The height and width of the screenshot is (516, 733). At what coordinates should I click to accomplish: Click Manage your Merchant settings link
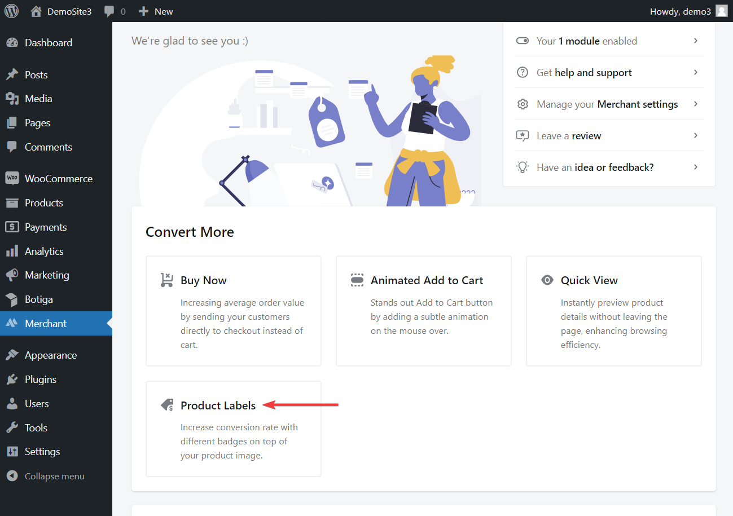click(x=607, y=104)
